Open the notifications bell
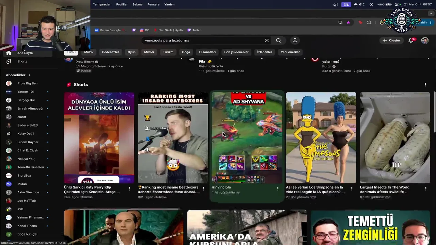This screenshot has height=245, width=436. coord(411,40)
